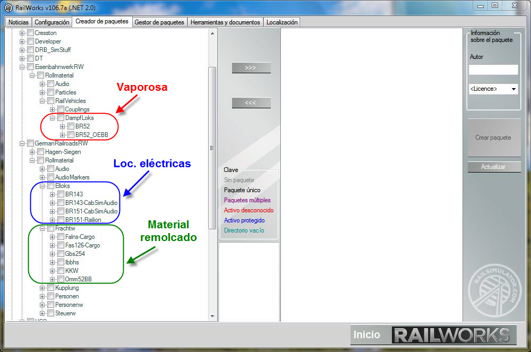Click the add package arrows >>> button

[x=251, y=68]
